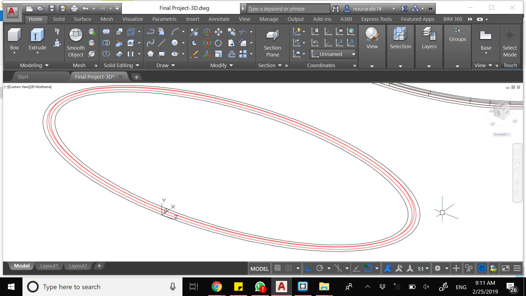Open the Layout1 tab
Image resolution: width=526 pixels, height=296 pixels.
coord(49,266)
